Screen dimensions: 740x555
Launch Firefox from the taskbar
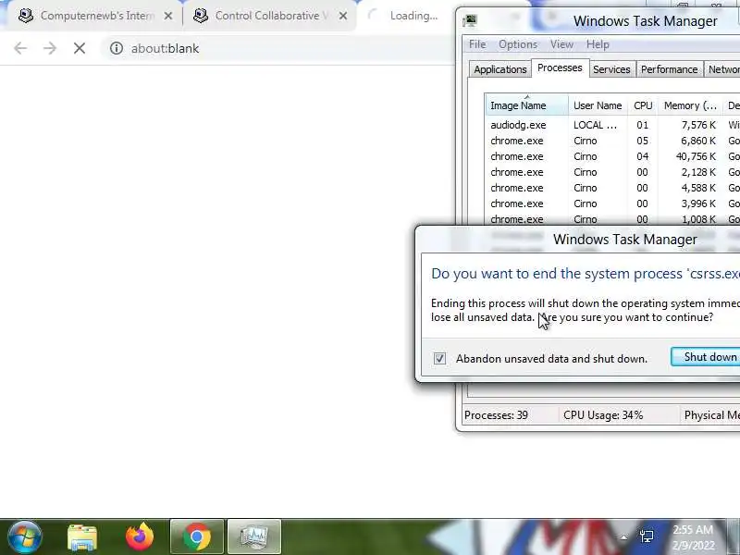140,537
